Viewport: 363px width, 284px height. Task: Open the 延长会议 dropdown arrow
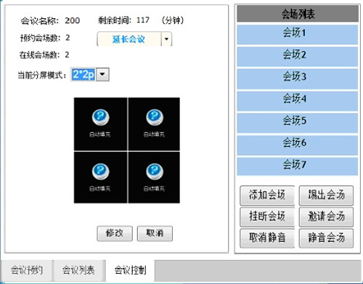166,38
